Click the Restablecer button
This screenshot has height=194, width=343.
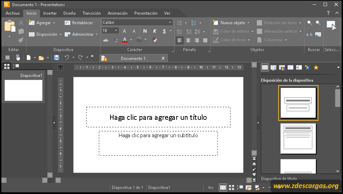point(79,23)
